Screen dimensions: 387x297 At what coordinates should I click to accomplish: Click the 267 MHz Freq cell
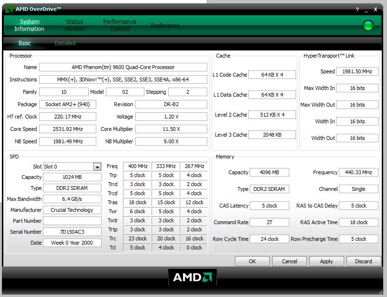(x=194, y=166)
